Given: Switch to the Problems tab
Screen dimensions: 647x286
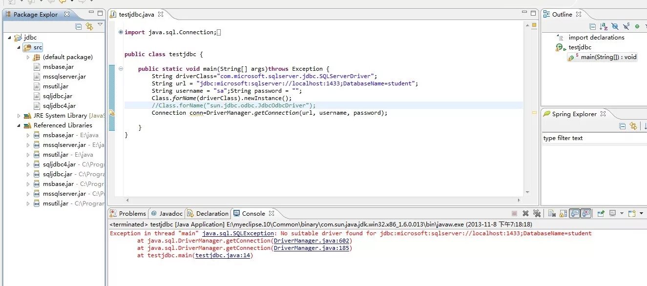Looking at the screenshot, I should (x=128, y=213).
